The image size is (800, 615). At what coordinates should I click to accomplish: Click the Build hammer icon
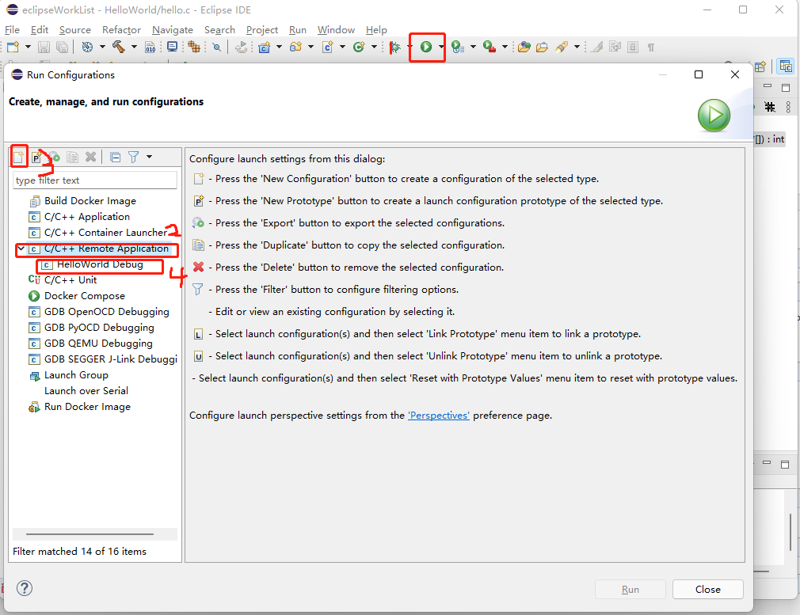119,47
